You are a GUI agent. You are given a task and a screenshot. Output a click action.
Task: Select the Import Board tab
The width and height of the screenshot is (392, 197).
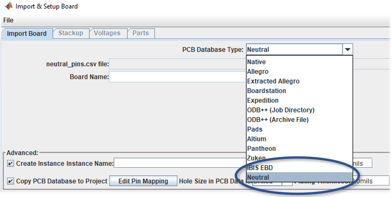(27, 33)
